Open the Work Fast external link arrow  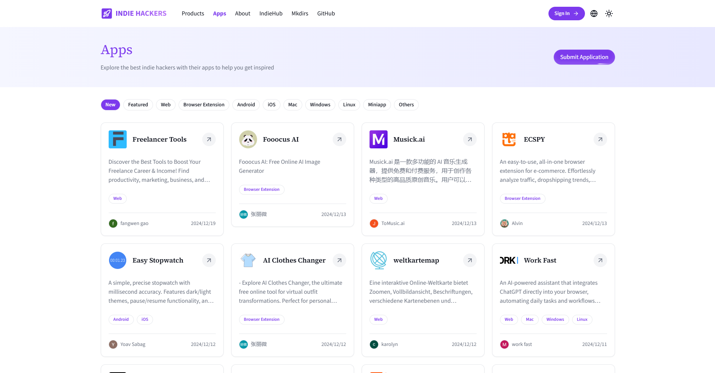click(x=600, y=260)
